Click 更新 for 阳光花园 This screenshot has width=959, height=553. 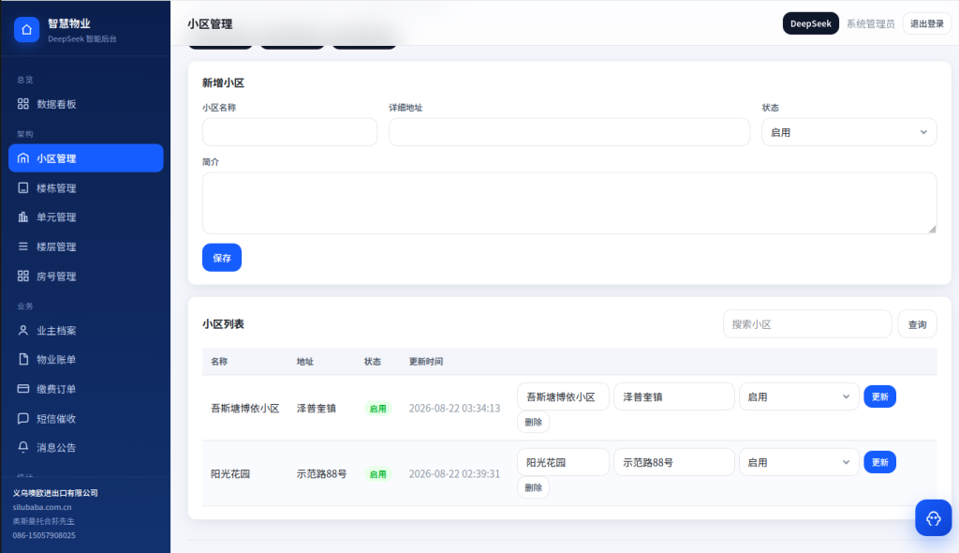(880, 462)
